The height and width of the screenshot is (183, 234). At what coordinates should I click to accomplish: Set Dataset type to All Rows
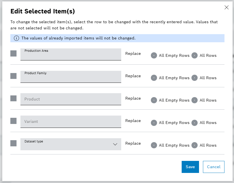pyautogui.click(x=195, y=145)
